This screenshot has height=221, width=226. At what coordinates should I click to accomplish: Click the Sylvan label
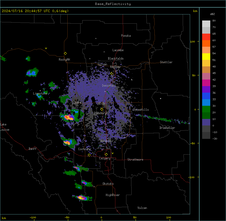(x=102, y=64)
